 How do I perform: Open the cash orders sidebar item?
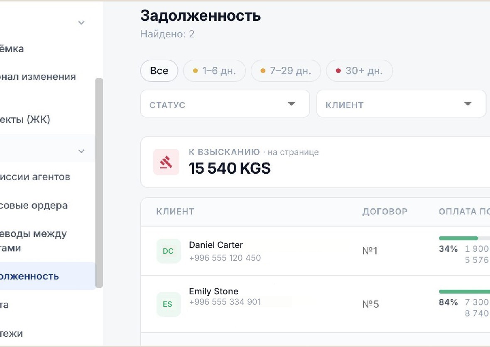(x=34, y=206)
